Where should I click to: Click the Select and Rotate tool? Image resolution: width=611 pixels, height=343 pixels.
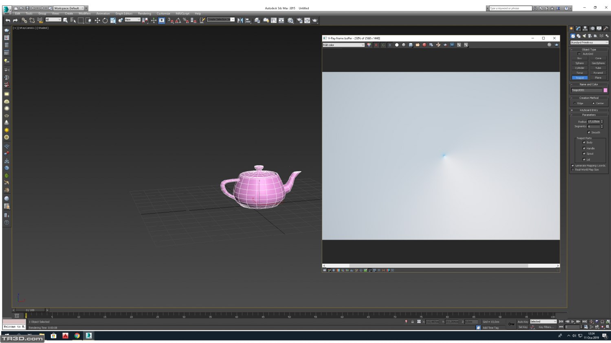point(105,20)
